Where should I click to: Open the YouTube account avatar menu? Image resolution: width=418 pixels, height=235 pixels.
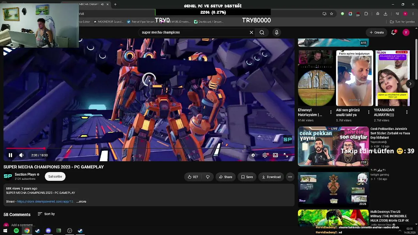(406, 32)
